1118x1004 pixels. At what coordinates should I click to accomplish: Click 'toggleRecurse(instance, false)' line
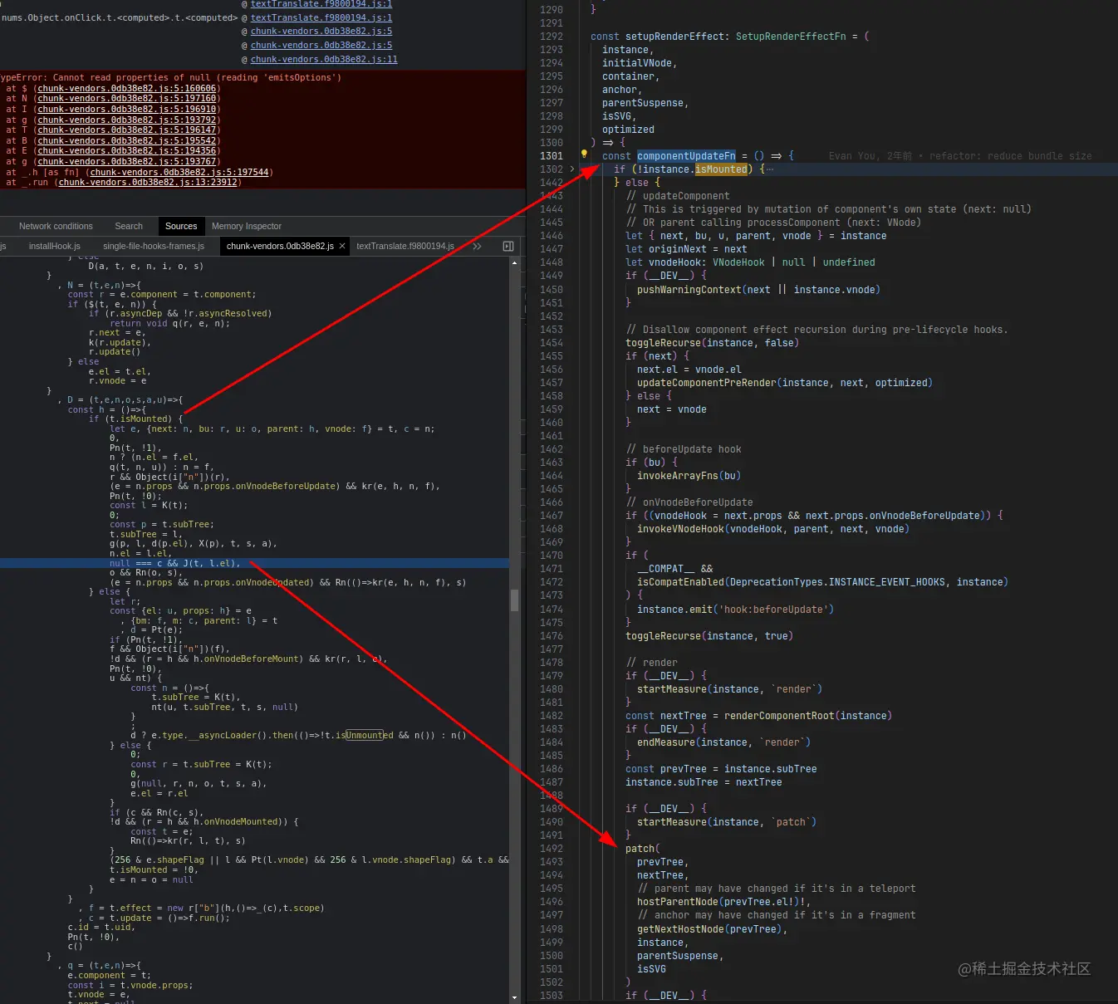pyautogui.click(x=712, y=343)
